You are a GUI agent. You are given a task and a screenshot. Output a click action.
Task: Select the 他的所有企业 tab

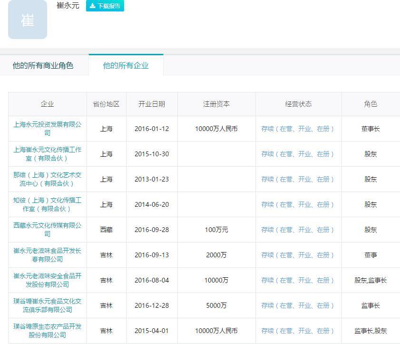(x=126, y=65)
